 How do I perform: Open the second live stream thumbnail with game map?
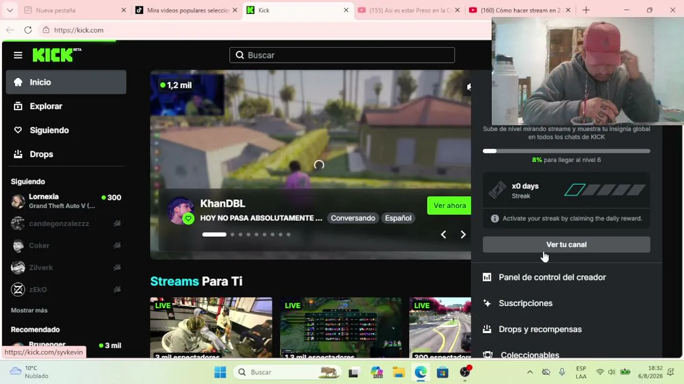point(341,327)
